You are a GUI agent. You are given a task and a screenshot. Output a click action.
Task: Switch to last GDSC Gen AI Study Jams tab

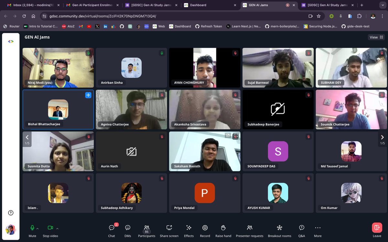click(x=327, y=5)
